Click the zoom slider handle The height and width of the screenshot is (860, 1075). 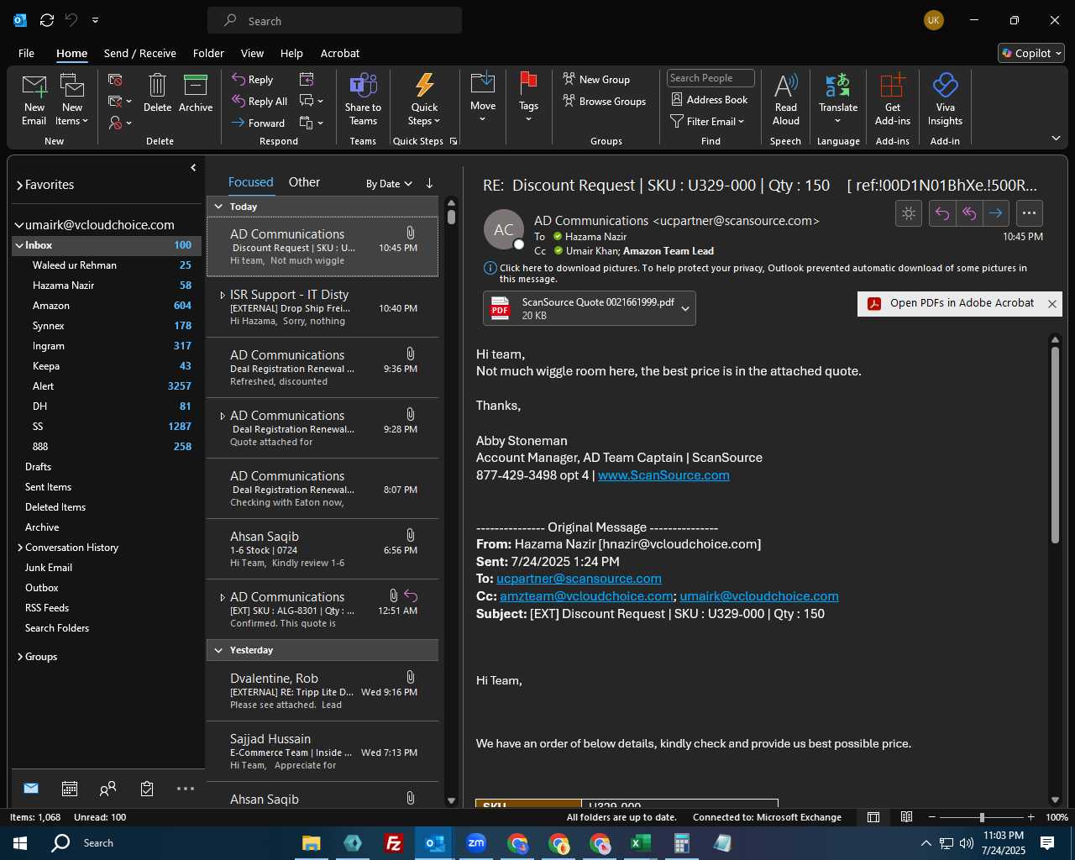click(982, 817)
